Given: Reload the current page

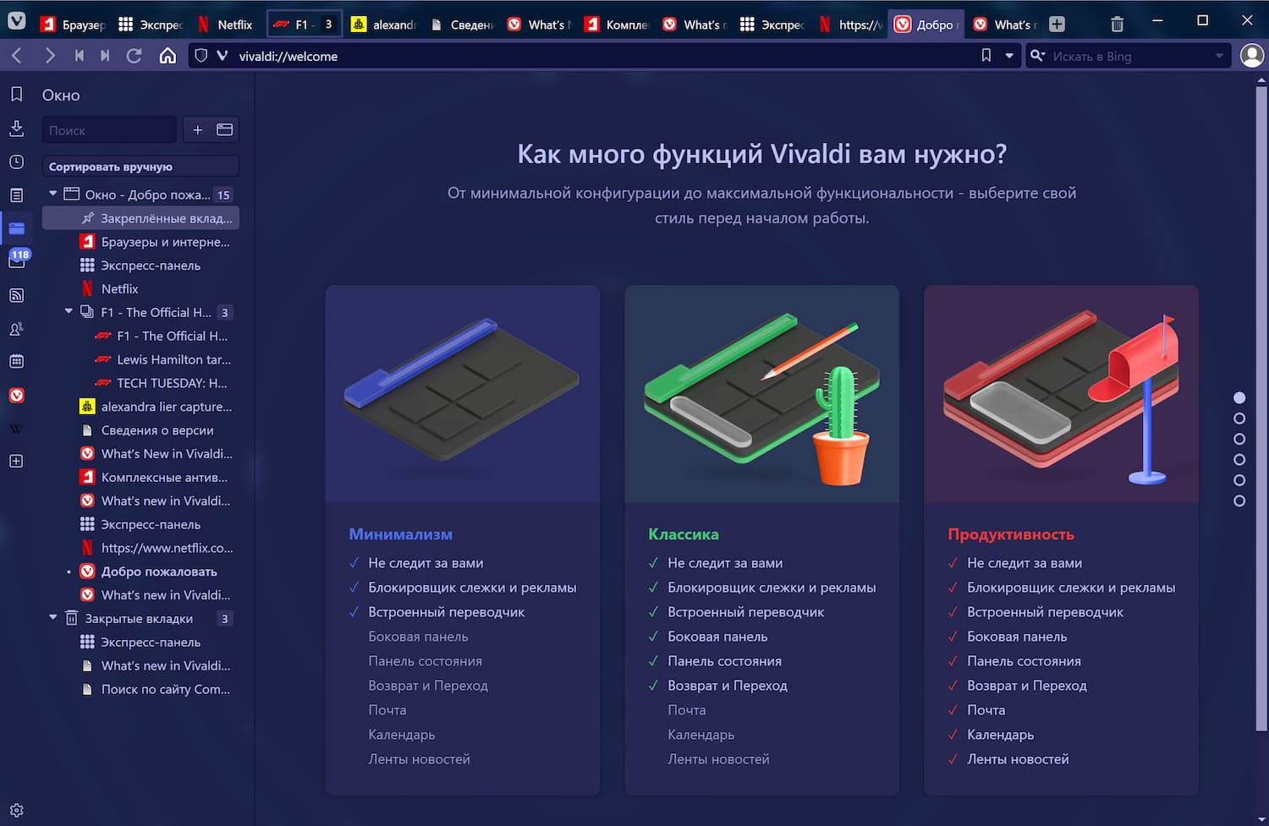Looking at the screenshot, I should (134, 56).
